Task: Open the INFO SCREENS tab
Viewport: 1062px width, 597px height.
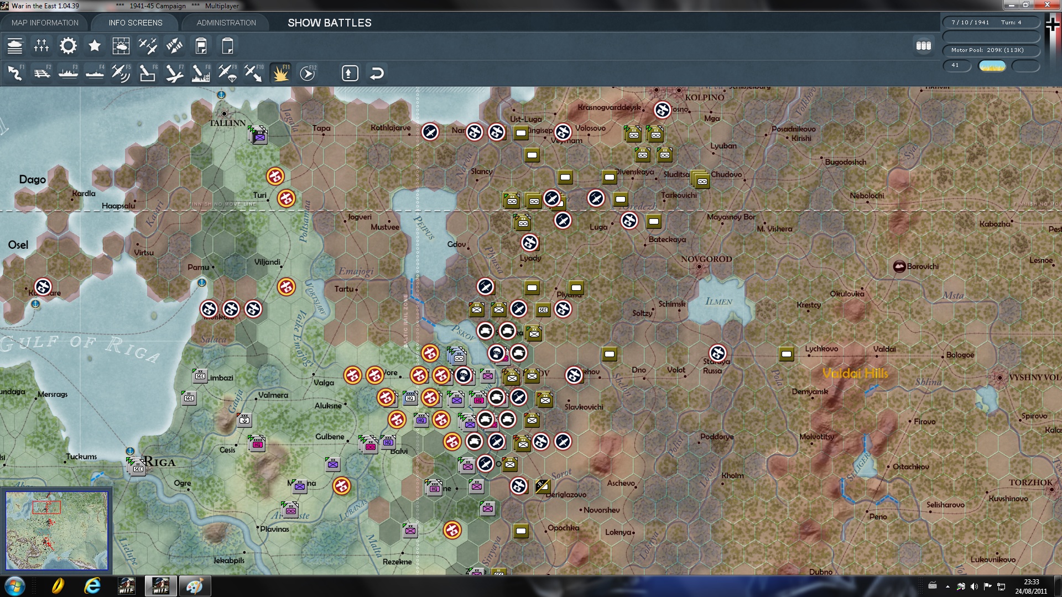Action: [136, 23]
